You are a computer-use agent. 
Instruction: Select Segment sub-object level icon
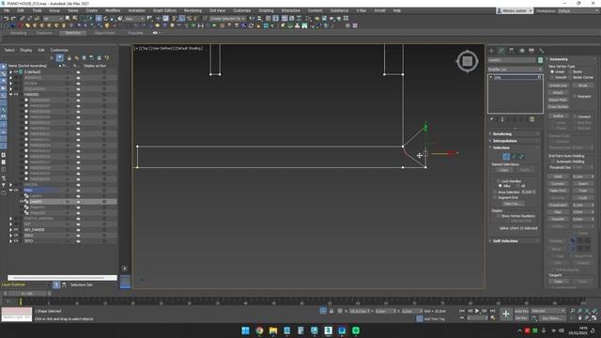[514, 157]
